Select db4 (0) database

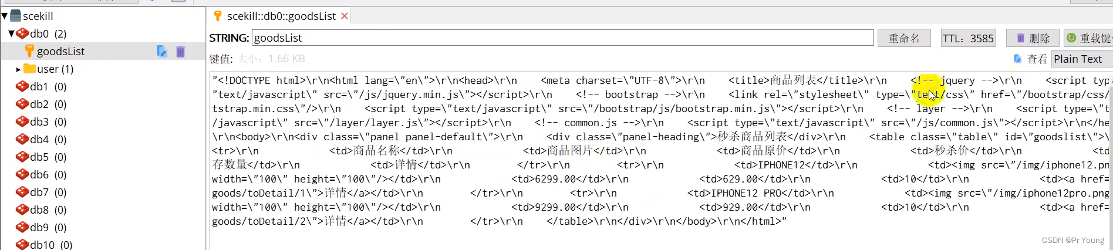pos(48,139)
